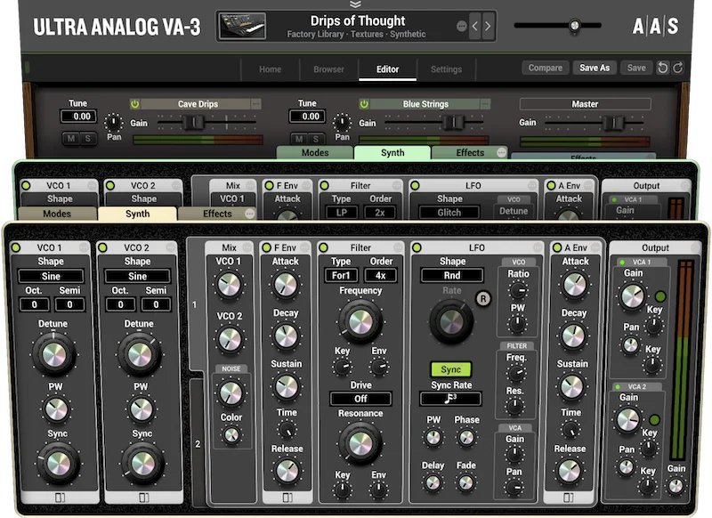Click the Filter Frequency knob
Viewport: 712px width, 518px height.
pyautogui.click(x=360, y=322)
